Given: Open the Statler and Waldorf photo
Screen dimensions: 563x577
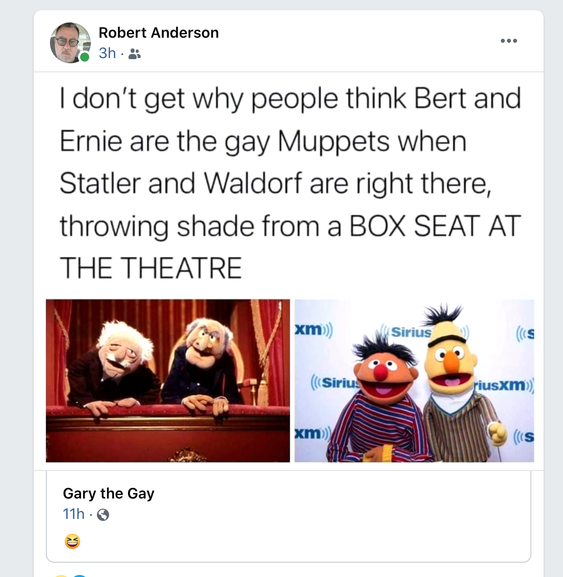Looking at the screenshot, I should pyautogui.click(x=168, y=380).
